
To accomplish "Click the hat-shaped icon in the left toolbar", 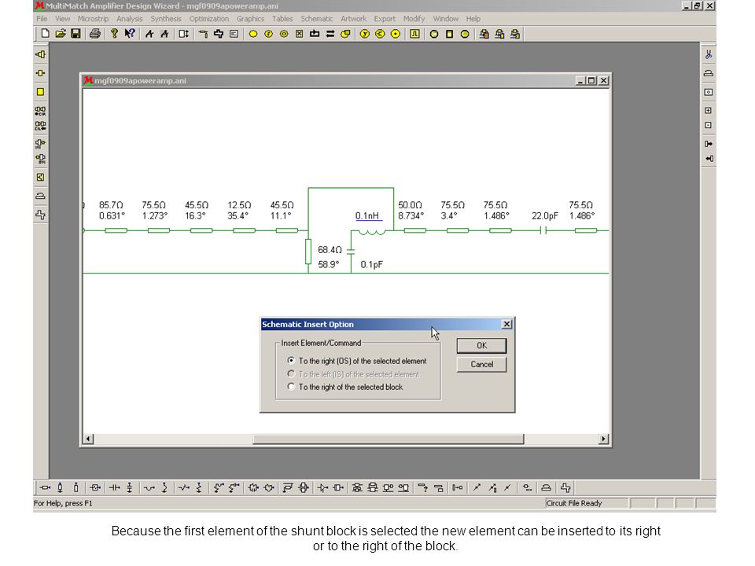I will pos(40,196).
